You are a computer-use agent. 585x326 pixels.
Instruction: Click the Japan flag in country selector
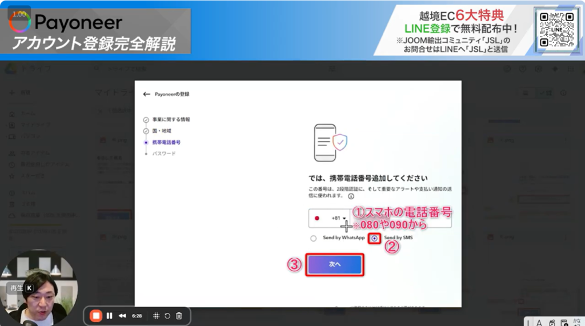[x=317, y=218]
